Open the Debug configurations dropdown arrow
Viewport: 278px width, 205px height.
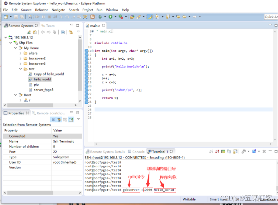coord(105,17)
